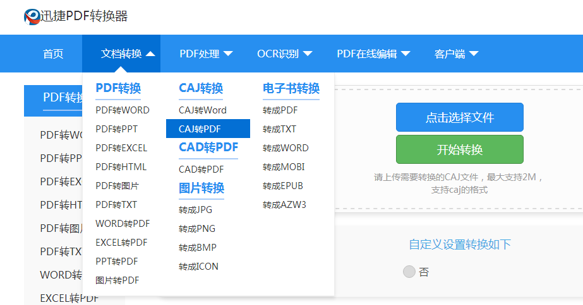Open the CAD转PDF menu entry
Screen dimensions: 583x305
pyautogui.click(x=201, y=170)
